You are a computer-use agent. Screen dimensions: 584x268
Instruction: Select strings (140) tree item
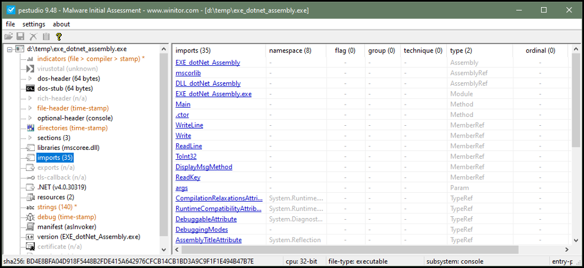click(x=57, y=207)
